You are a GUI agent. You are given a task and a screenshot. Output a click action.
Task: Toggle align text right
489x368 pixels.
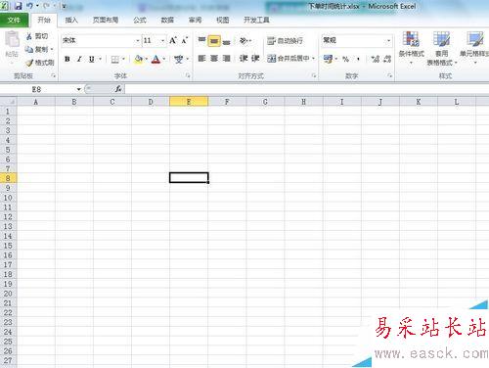pos(226,59)
